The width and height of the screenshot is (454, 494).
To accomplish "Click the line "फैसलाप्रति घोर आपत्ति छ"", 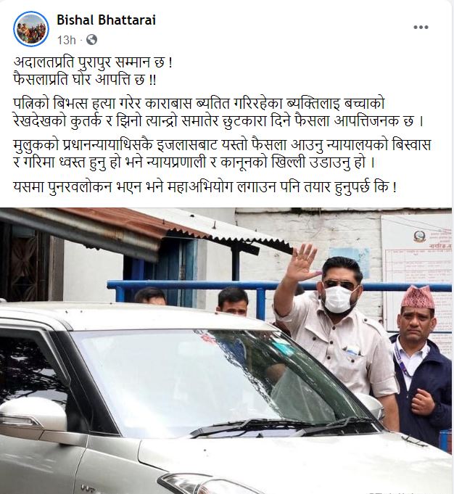I will point(84,80).
